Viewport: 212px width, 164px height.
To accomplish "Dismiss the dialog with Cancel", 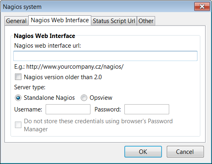I will pos(185,152).
